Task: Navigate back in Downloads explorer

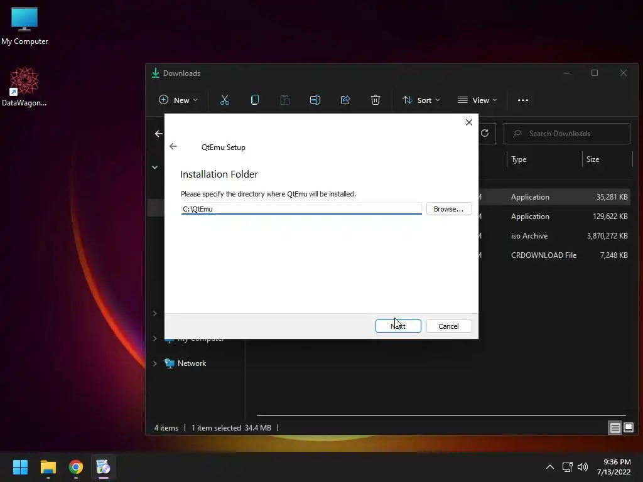Action: coord(159,134)
